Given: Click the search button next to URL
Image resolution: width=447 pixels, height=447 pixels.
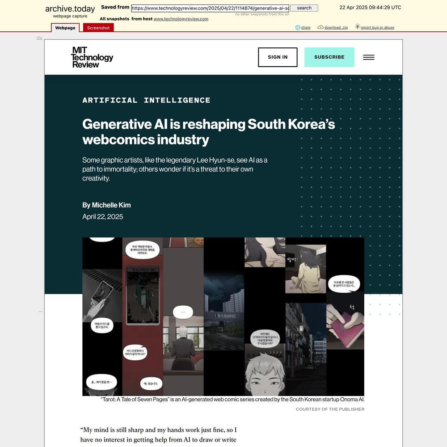Looking at the screenshot, I should tap(304, 8).
